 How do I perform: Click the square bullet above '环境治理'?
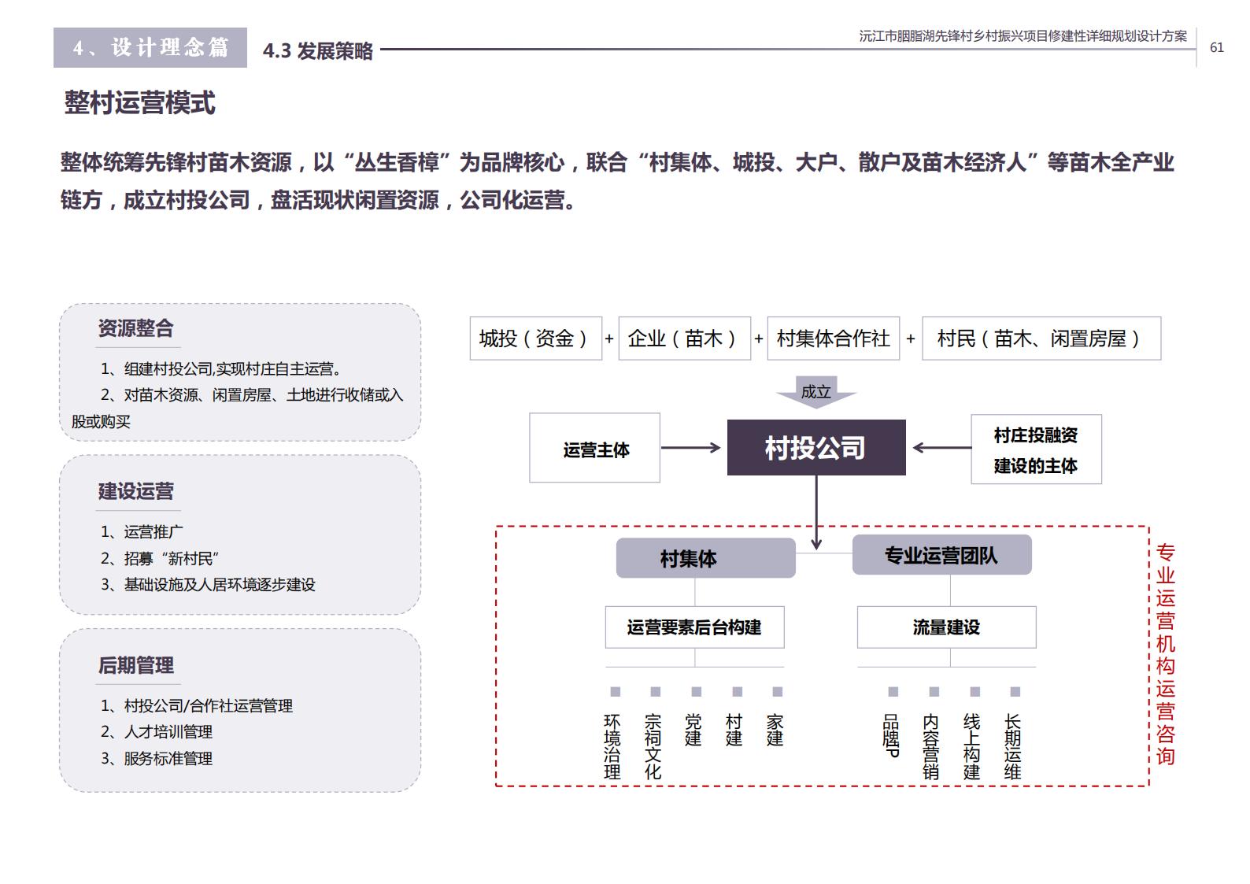(616, 692)
